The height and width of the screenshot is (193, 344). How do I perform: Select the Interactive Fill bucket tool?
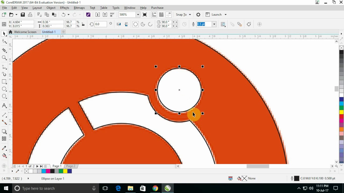click(4, 155)
